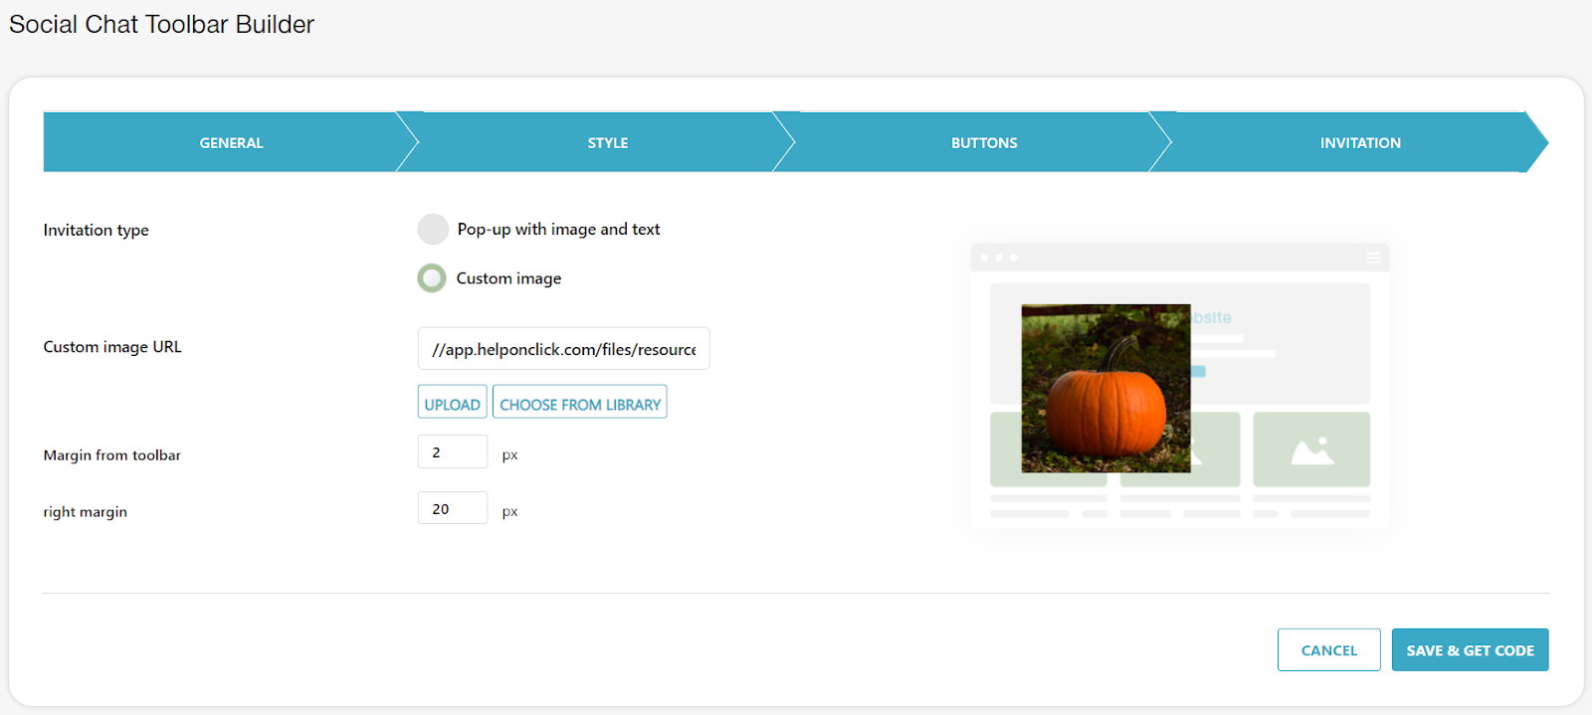Select the Pop-up with image and text radio button
The width and height of the screenshot is (1592, 715).
[433, 229]
